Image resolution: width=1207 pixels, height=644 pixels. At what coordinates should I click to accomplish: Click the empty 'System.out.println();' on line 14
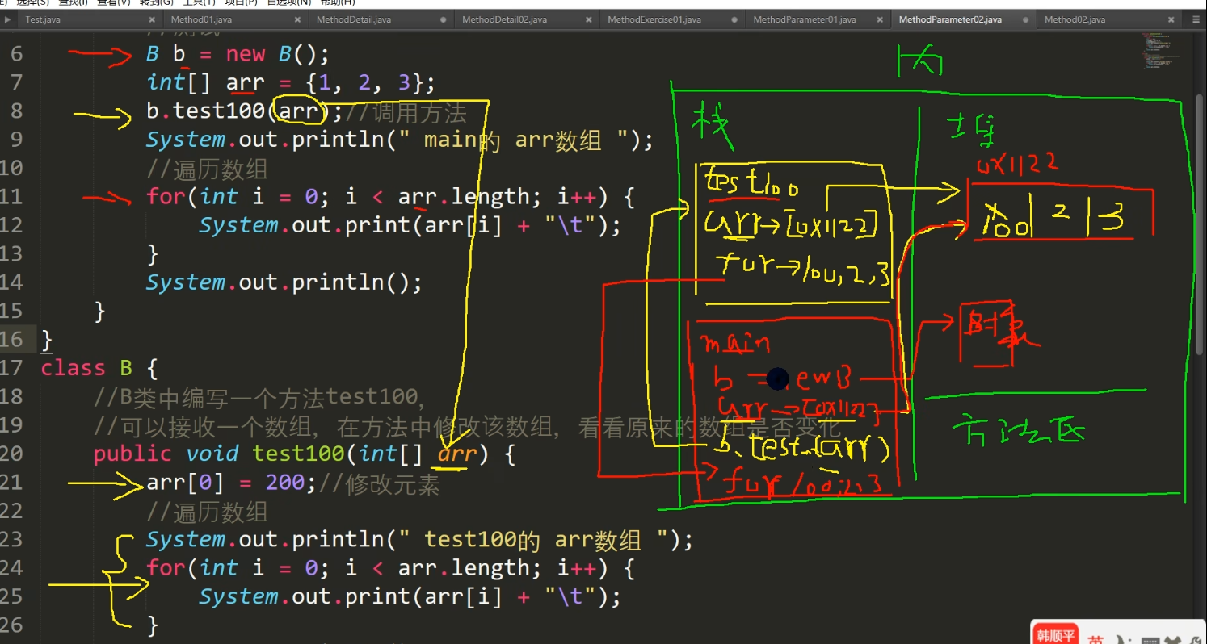284,282
